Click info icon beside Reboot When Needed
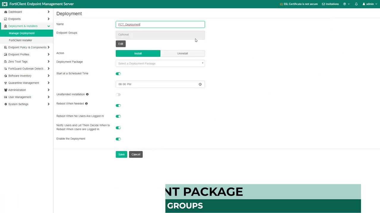 [x=86, y=104]
